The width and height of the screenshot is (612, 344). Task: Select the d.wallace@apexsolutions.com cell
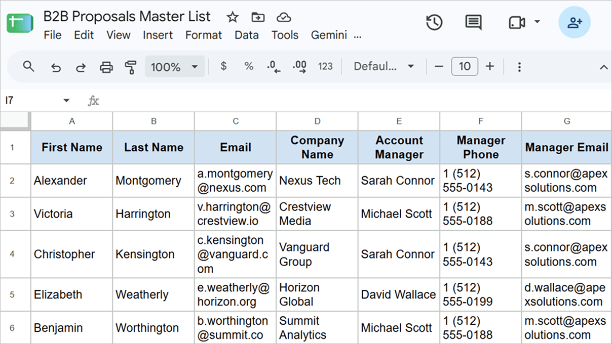(x=566, y=294)
